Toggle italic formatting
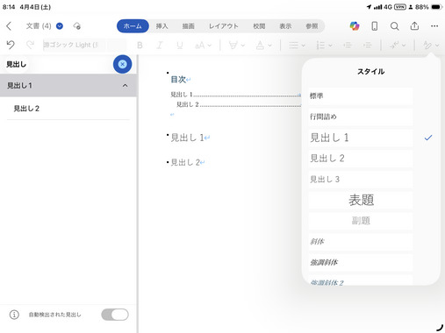The width and height of the screenshot is (445, 333). (160, 45)
